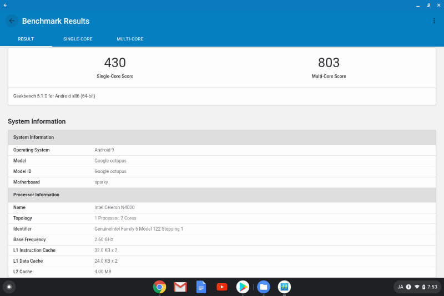Open the clock showing 7:53

[x=432, y=287]
